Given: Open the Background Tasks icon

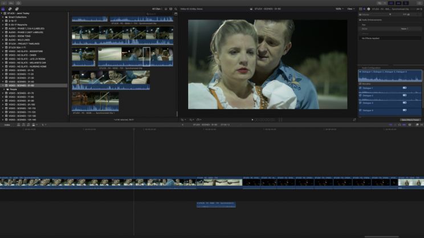Looking at the screenshot, I should coord(18,3).
